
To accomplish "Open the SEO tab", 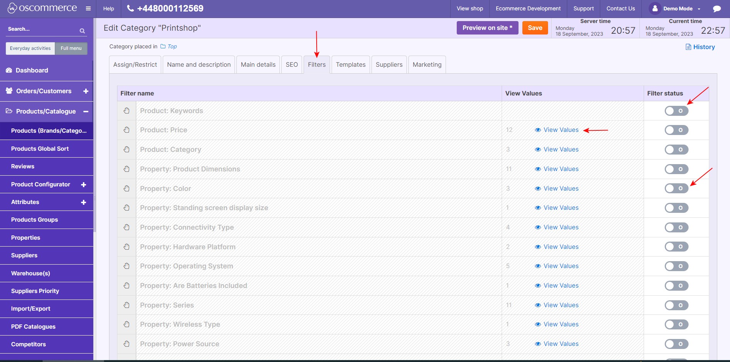I will click(x=292, y=64).
